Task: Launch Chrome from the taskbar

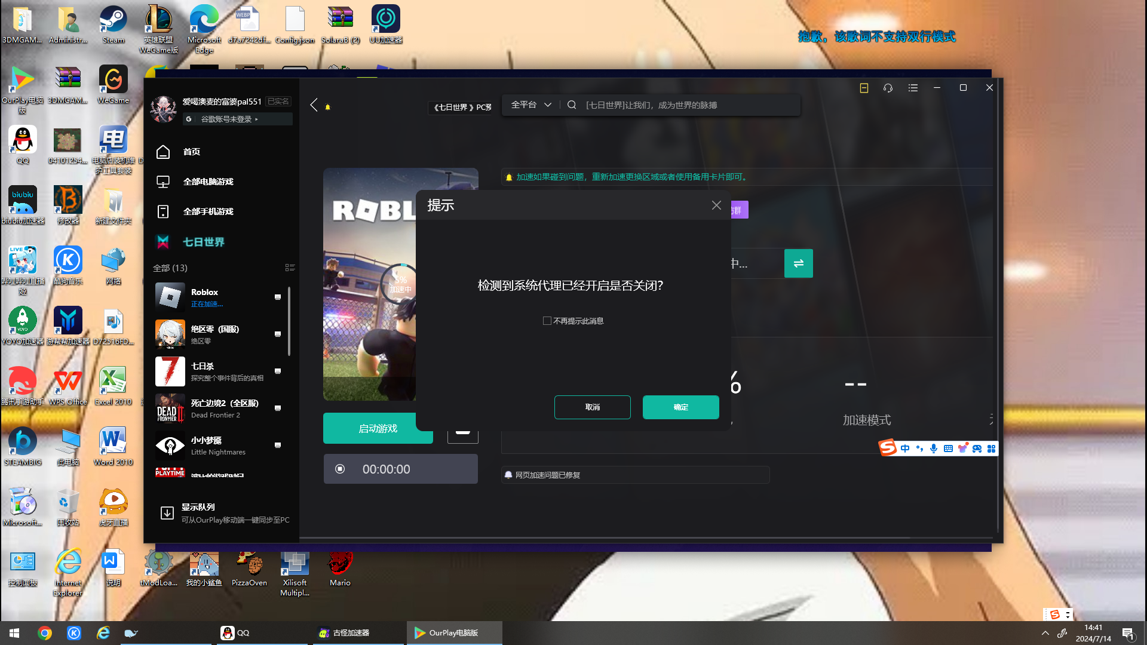Action: [x=45, y=633]
